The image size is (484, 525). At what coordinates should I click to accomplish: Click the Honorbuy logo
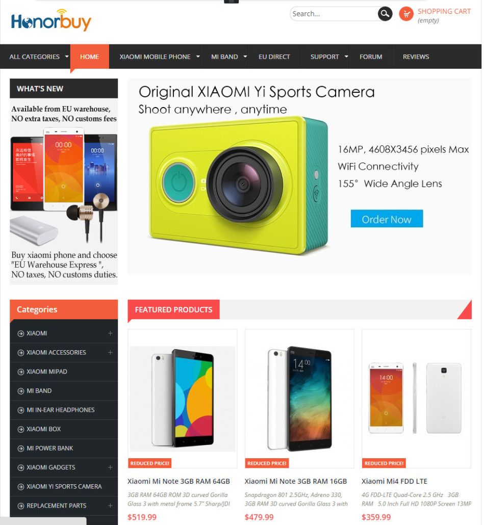(x=51, y=21)
